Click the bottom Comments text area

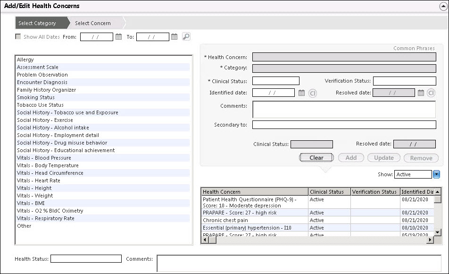tap(299, 263)
